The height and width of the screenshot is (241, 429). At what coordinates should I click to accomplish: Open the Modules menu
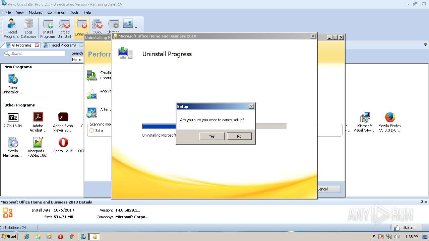(35, 12)
